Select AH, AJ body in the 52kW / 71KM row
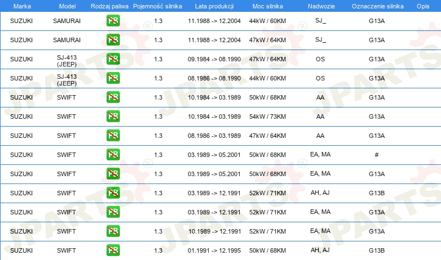Screen dimensions: 441x260 (320, 192)
